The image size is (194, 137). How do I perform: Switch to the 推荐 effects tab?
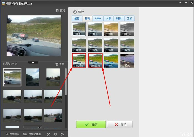(76, 19)
